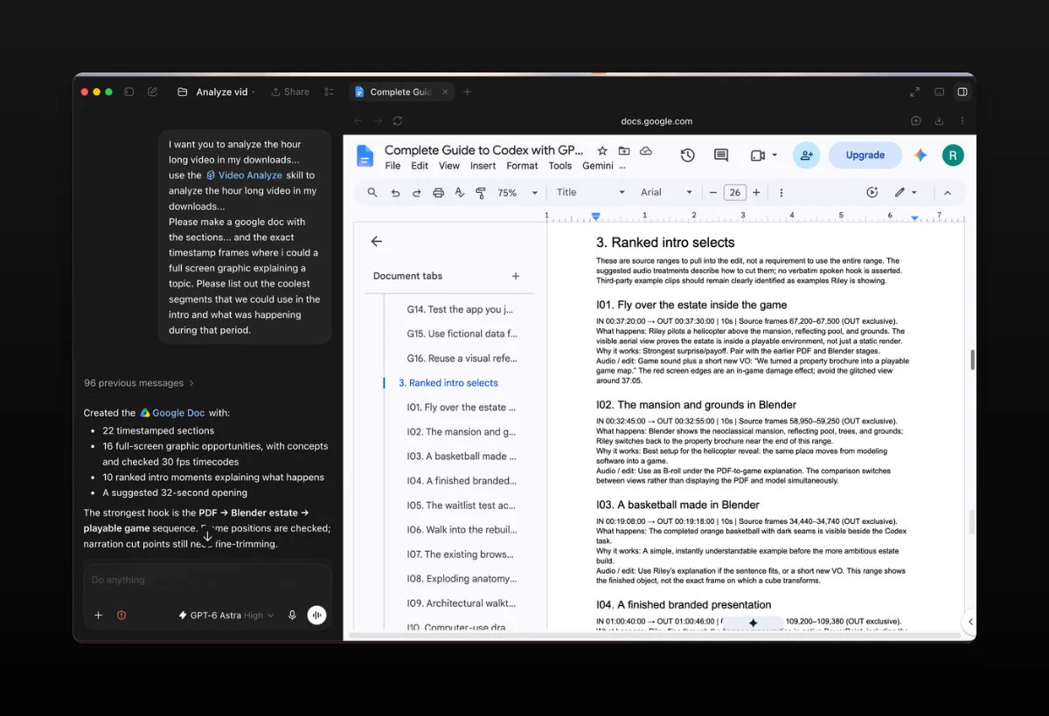
Task: Reload the docs.google.com page
Action: click(x=398, y=120)
